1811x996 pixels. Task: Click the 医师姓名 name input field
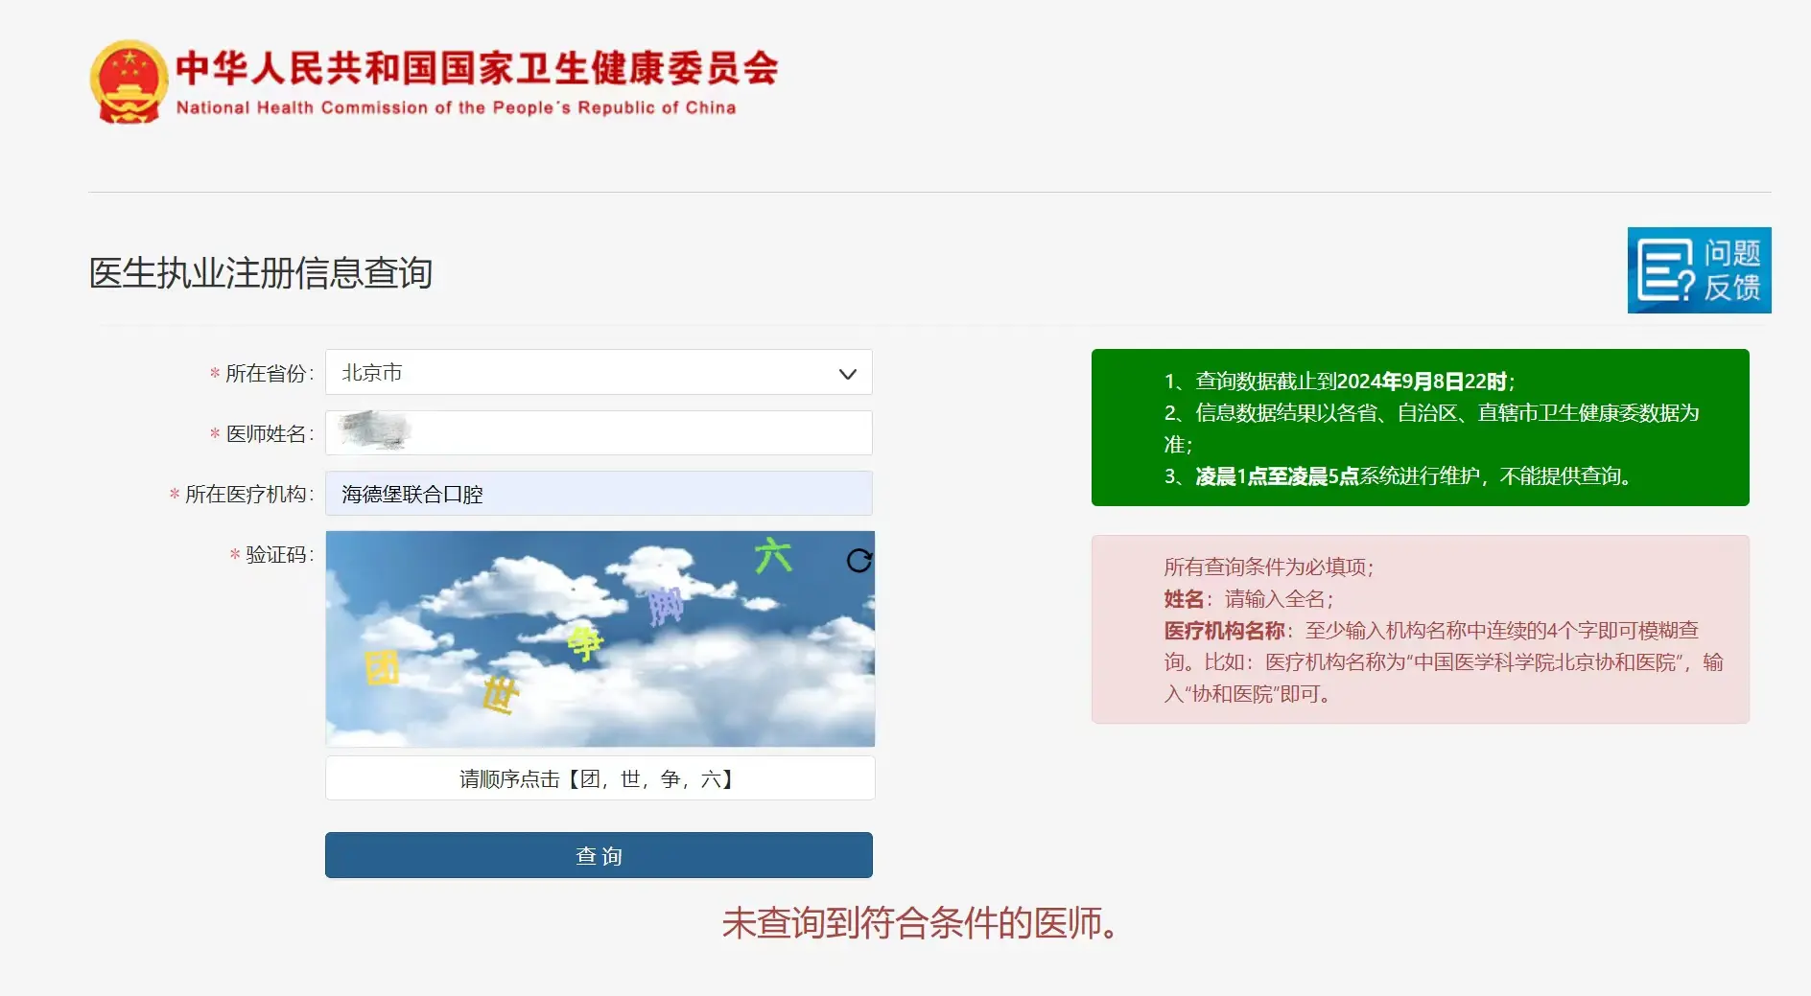click(x=598, y=432)
